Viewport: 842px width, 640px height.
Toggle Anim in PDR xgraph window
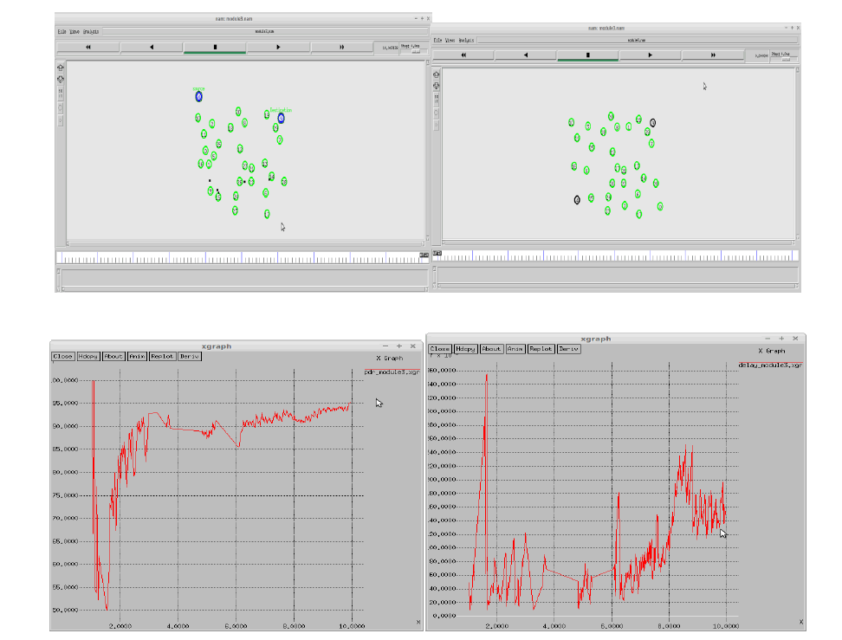coord(137,356)
